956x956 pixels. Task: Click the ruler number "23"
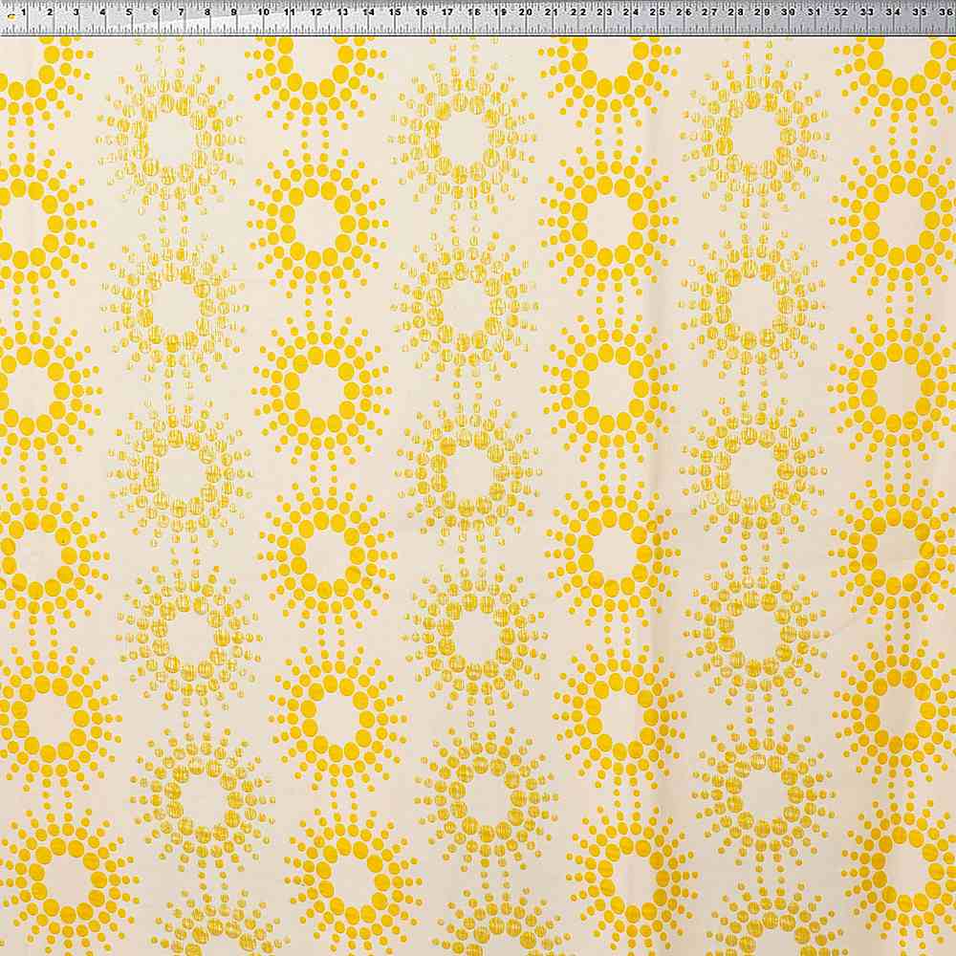point(605,11)
